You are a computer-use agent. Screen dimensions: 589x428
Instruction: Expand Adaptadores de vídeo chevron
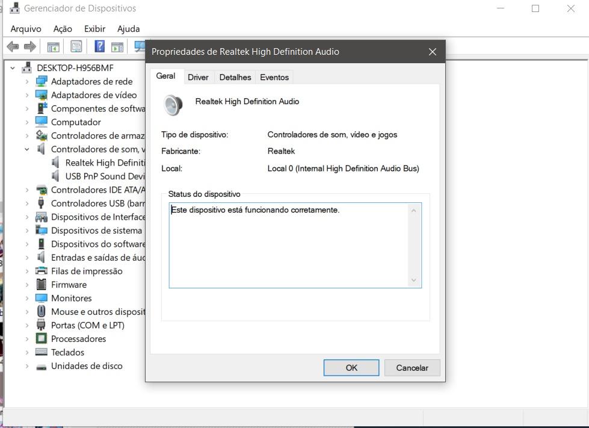[x=27, y=95]
